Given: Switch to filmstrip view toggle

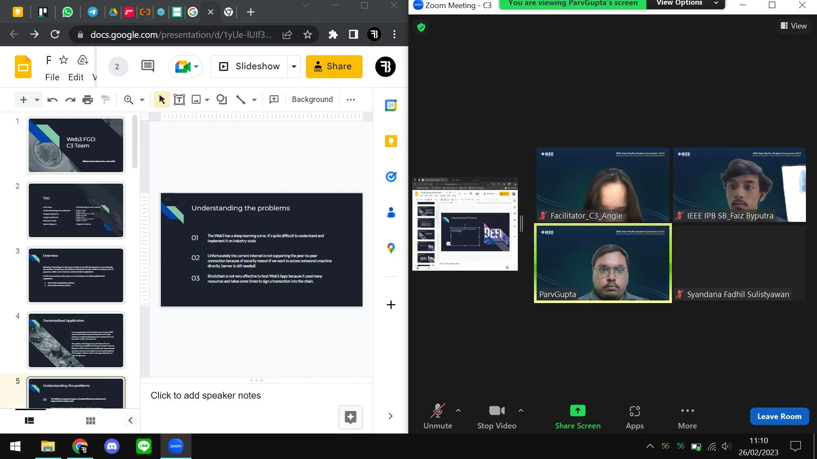Looking at the screenshot, I should [x=29, y=421].
